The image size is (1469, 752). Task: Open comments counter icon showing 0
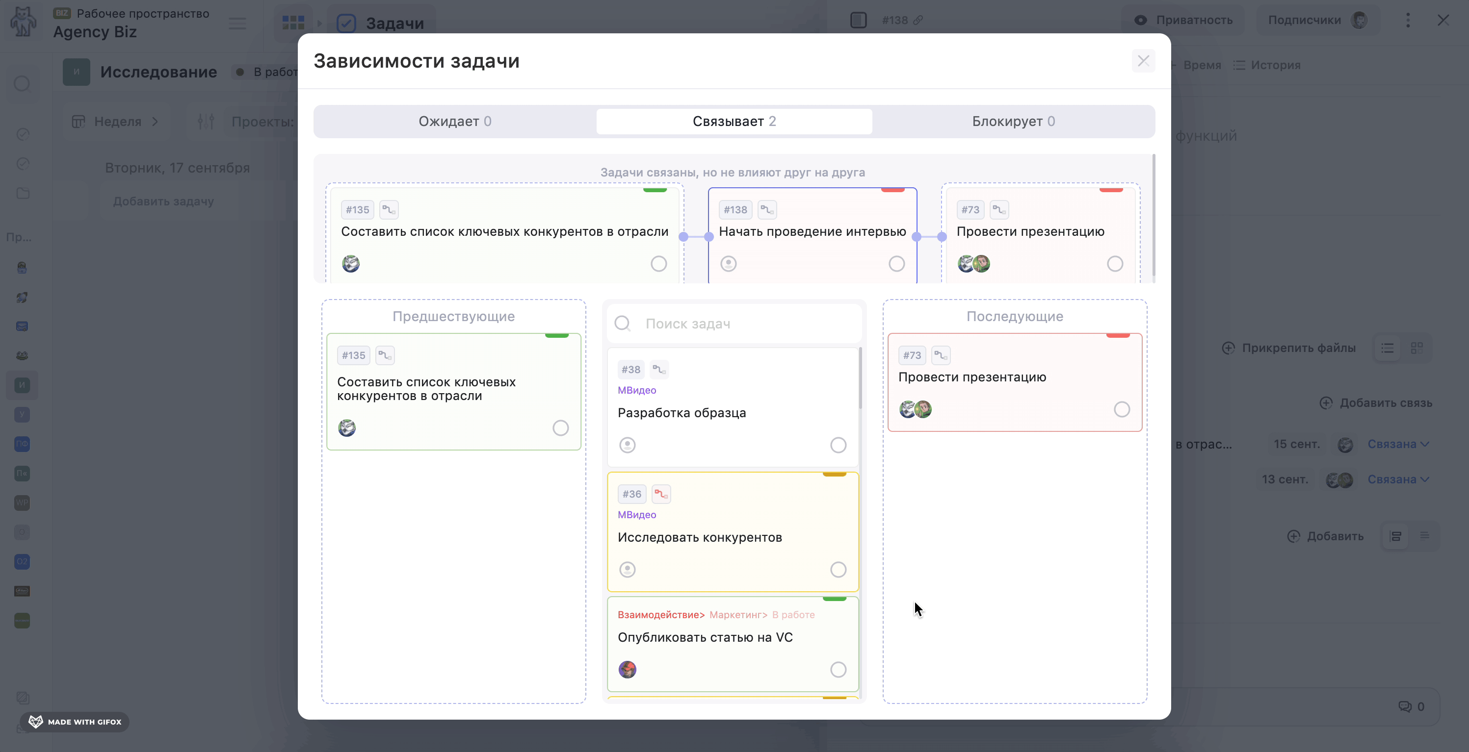1412,706
